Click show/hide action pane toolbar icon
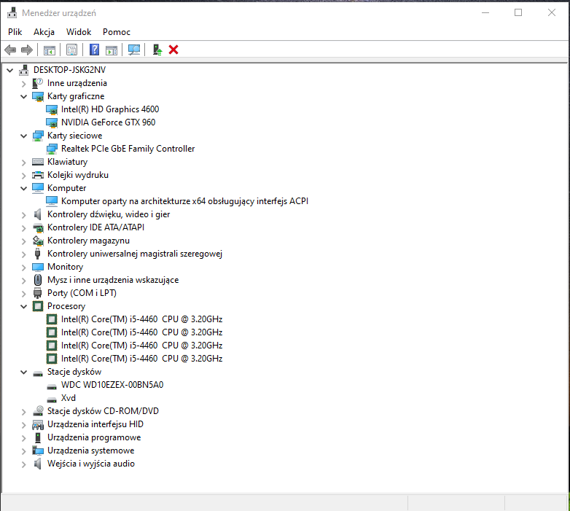Image resolution: width=570 pixels, height=511 pixels. coord(112,50)
